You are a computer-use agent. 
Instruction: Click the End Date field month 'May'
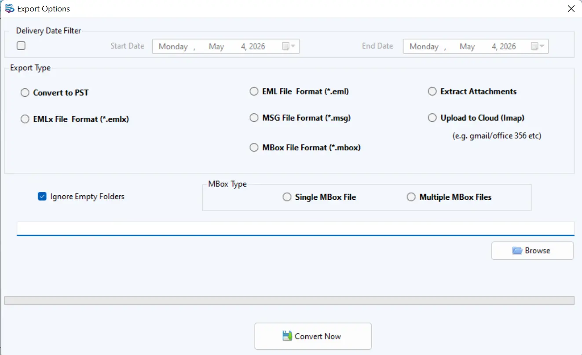pyautogui.click(x=467, y=47)
